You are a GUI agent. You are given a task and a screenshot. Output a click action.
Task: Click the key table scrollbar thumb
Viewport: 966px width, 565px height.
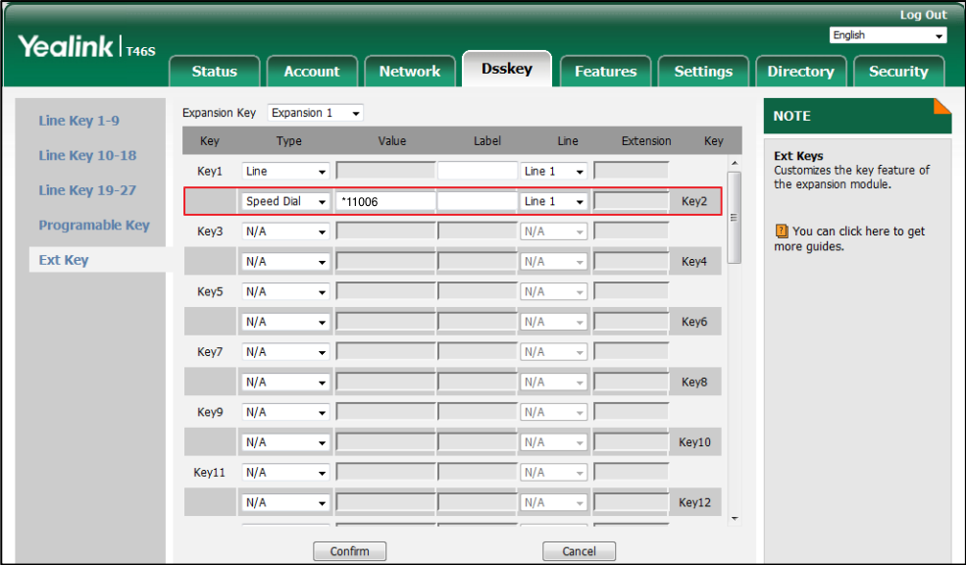pos(734,218)
